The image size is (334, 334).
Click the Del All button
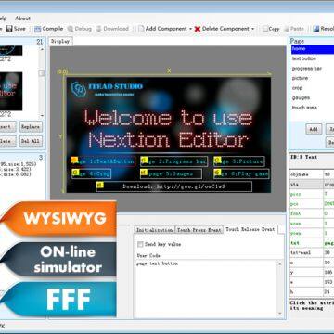point(31,141)
